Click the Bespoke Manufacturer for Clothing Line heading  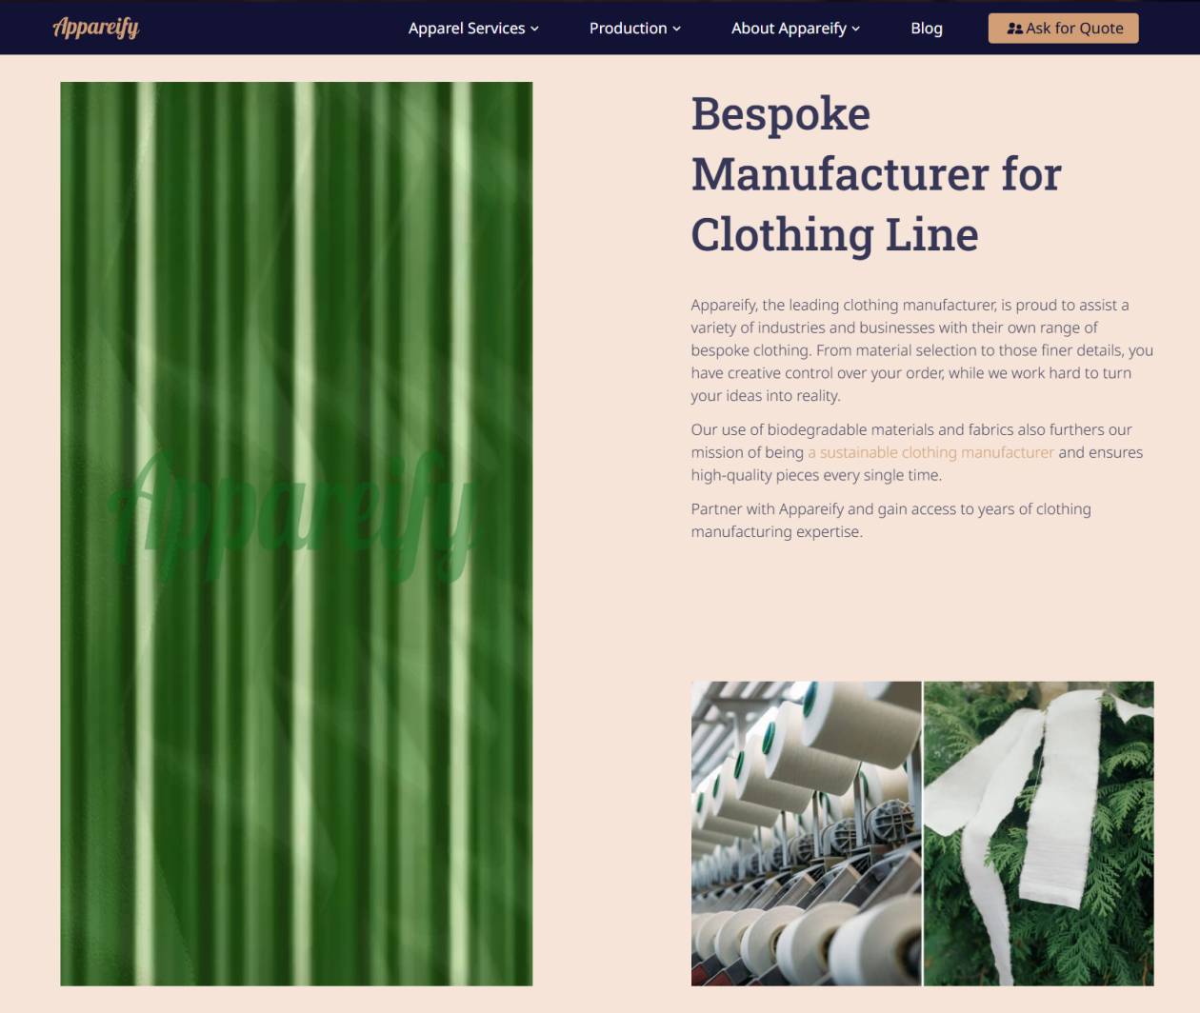876,174
